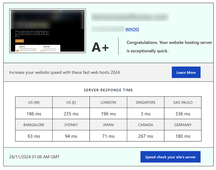Select the GERMANY result showing 180 ms

tap(183, 136)
